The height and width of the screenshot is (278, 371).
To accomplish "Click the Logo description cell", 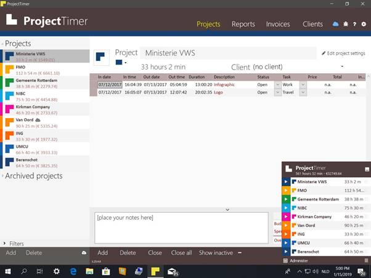I will click(218, 92).
